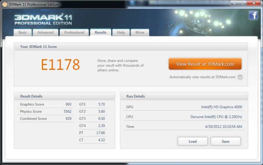Click the Physics Score label
This screenshot has width=263, height=165.
click(31, 111)
